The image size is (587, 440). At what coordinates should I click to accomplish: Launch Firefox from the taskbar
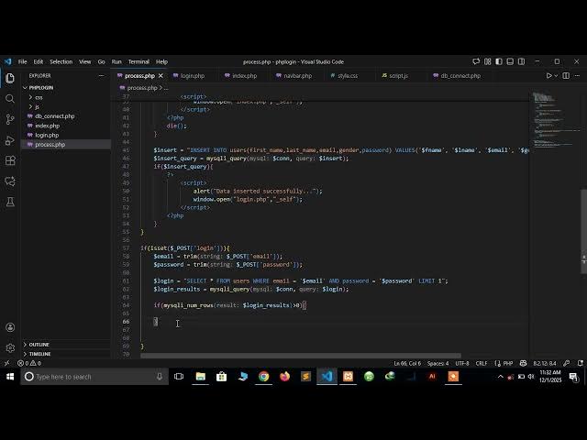[285, 377]
